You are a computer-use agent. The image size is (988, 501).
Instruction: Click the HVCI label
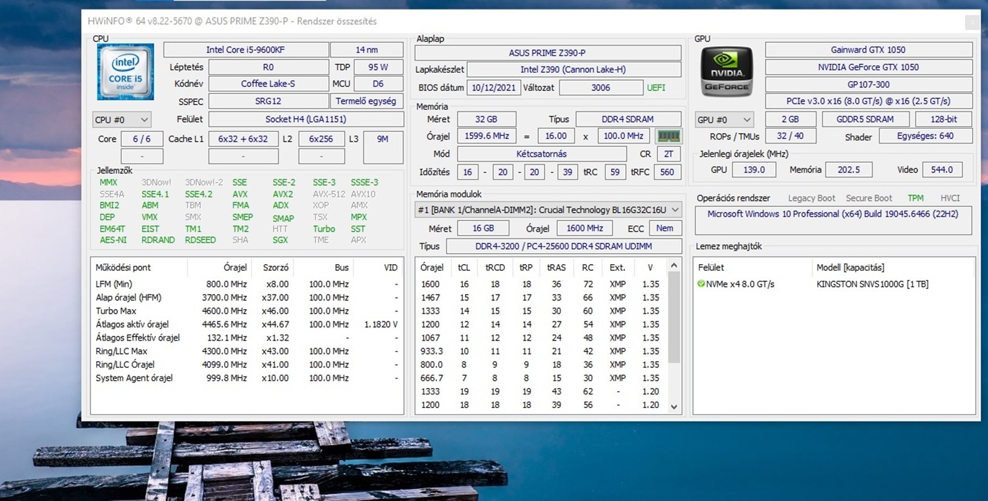click(x=950, y=198)
